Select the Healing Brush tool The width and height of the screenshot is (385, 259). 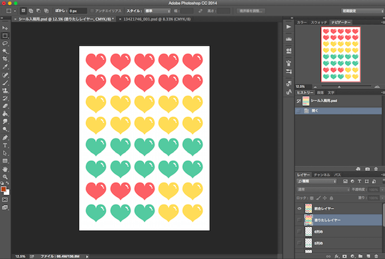[x=5, y=75]
